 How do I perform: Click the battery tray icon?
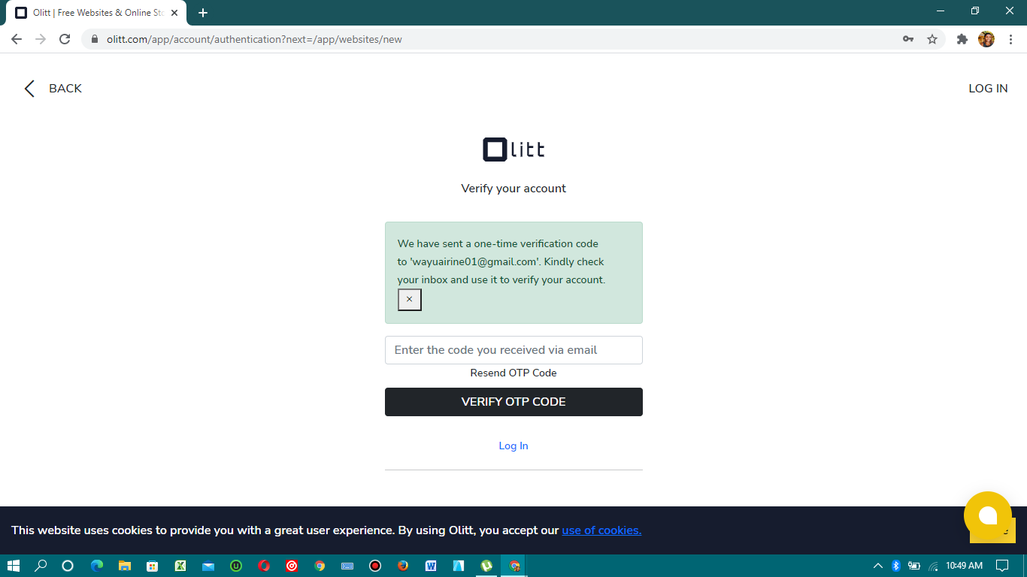point(914,566)
